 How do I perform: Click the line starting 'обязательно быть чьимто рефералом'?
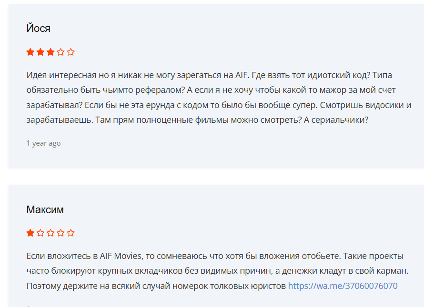pos(211,90)
